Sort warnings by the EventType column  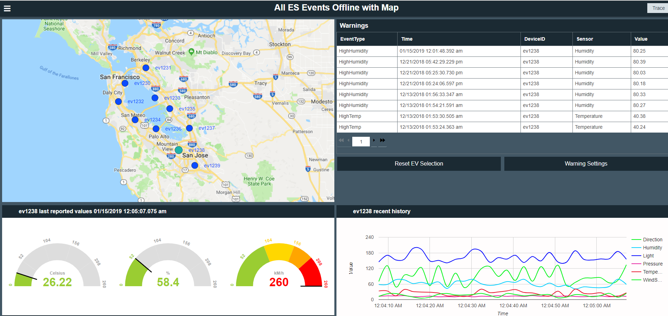click(352, 39)
